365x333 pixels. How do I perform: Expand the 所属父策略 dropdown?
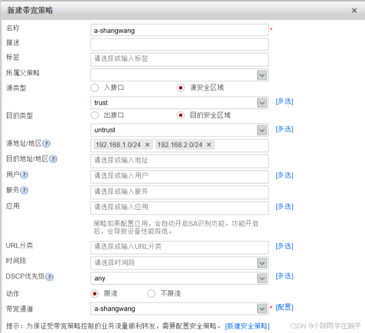(x=262, y=75)
